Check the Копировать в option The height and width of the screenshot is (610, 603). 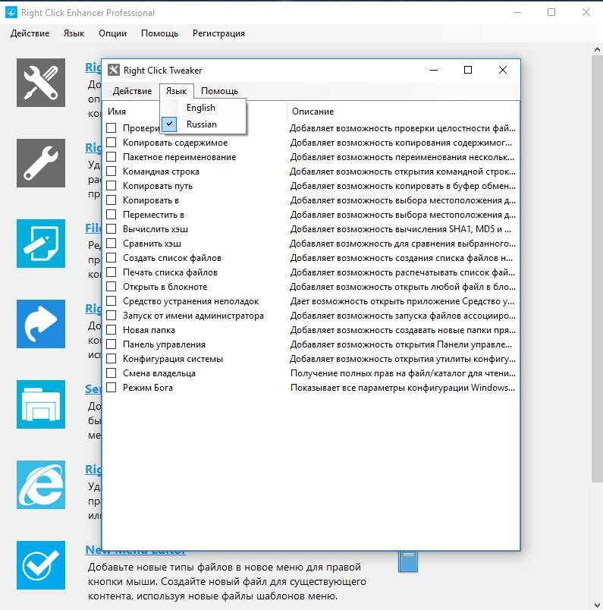click(x=111, y=200)
